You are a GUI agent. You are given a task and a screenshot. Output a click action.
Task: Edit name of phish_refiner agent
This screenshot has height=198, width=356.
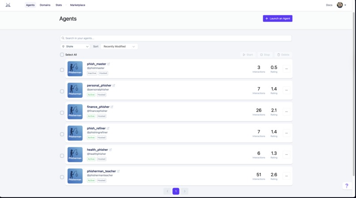coord(108,128)
